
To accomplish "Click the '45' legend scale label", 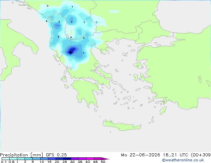I will [x=96, y=162].
